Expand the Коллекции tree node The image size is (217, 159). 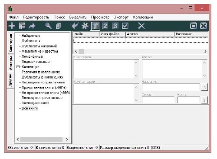[18, 67]
